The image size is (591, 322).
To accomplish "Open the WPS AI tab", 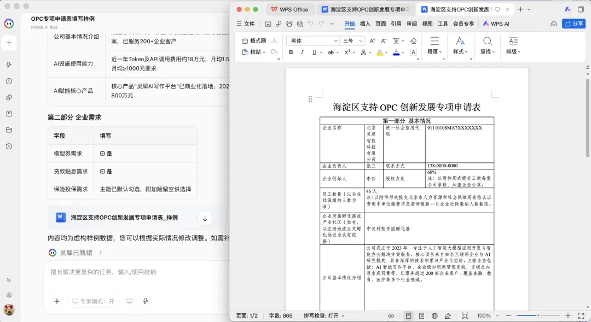I will click(x=496, y=24).
